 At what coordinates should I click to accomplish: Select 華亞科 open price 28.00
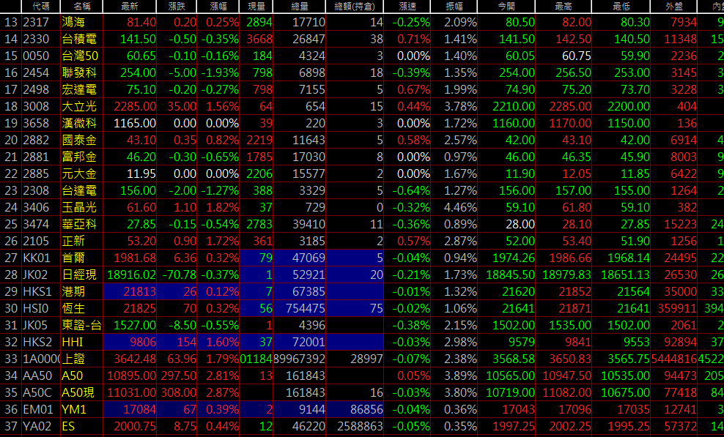pyautogui.click(x=520, y=224)
